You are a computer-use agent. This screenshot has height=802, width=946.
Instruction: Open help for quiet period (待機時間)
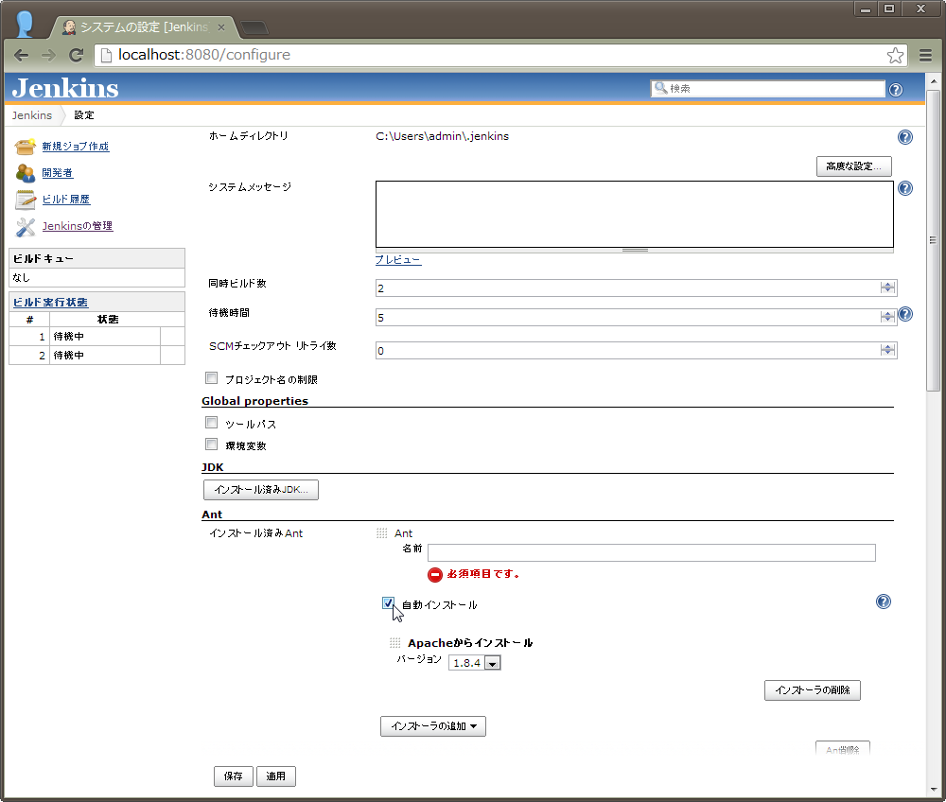click(x=905, y=314)
